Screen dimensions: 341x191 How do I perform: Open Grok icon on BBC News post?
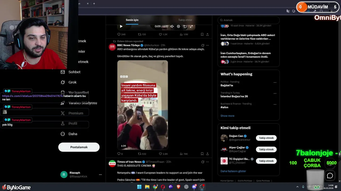(203, 45)
